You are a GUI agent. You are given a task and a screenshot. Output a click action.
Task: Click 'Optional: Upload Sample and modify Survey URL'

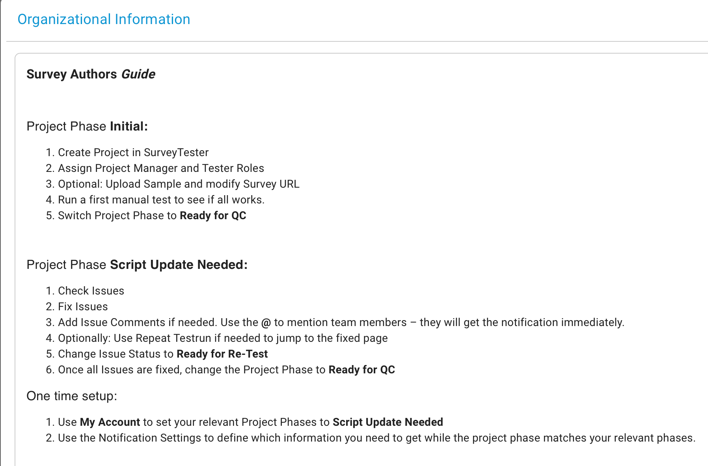[x=179, y=184]
